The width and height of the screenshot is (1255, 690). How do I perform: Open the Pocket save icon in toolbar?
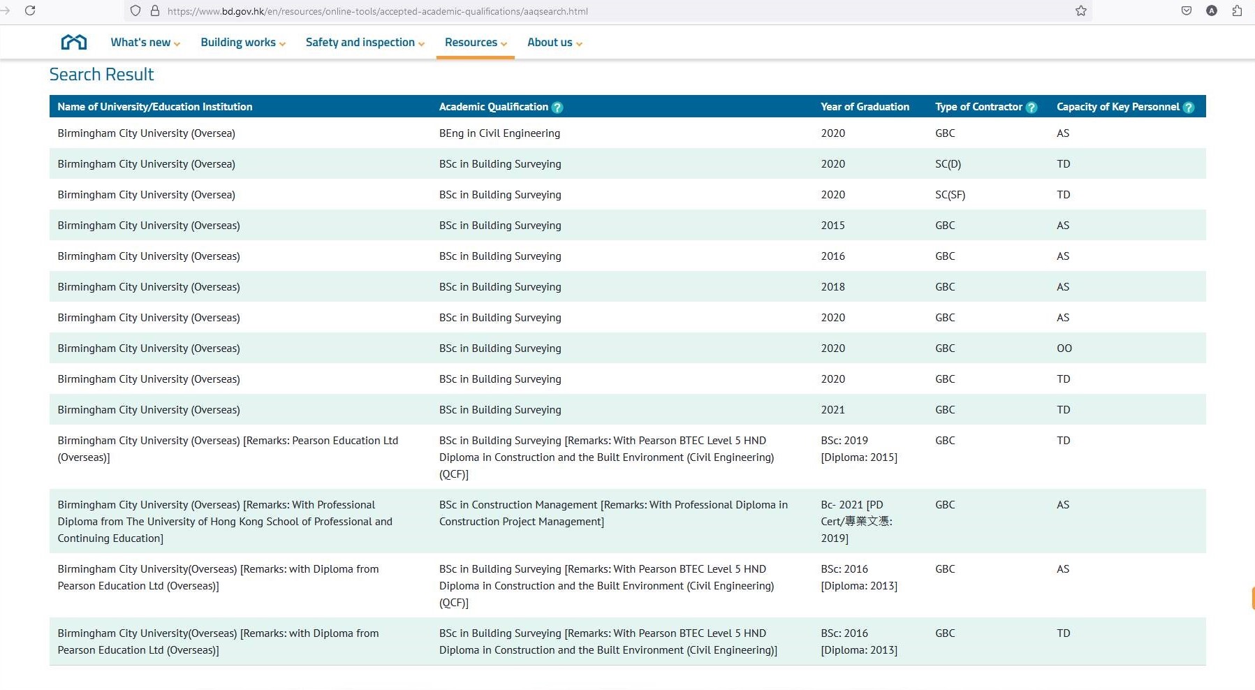click(x=1187, y=10)
